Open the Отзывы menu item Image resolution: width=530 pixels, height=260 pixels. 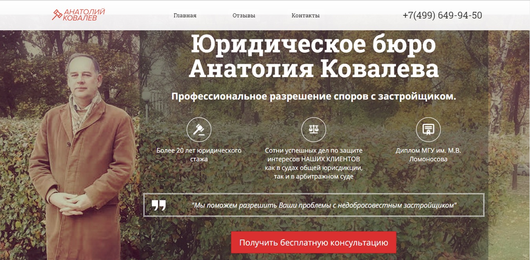click(244, 16)
